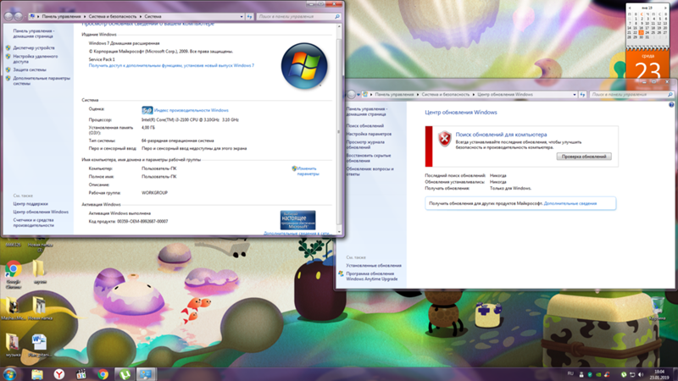This screenshot has width=678, height=381.
Task: Go to next month in calendar gadget
Action: [x=665, y=8]
